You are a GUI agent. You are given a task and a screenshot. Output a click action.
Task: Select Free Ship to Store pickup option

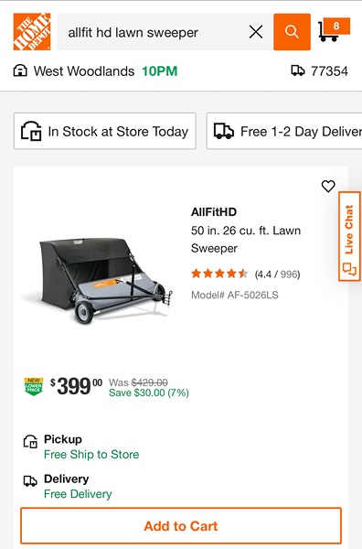pyautogui.click(x=91, y=455)
